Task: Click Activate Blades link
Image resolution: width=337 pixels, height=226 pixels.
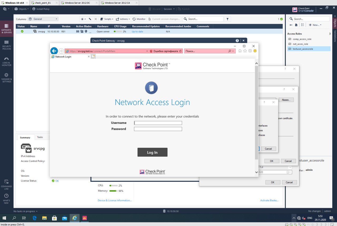Action: (x=269, y=200)
